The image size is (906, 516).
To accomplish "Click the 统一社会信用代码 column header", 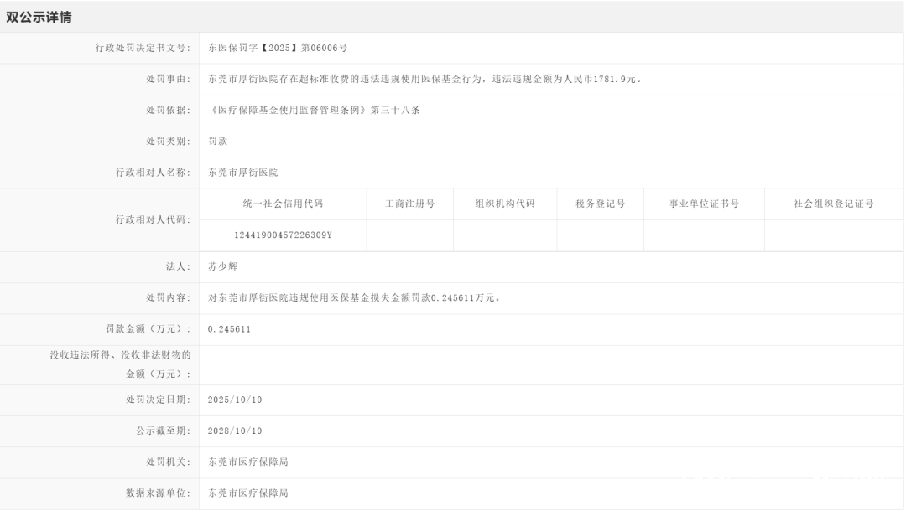I will [x=283, y=204].
